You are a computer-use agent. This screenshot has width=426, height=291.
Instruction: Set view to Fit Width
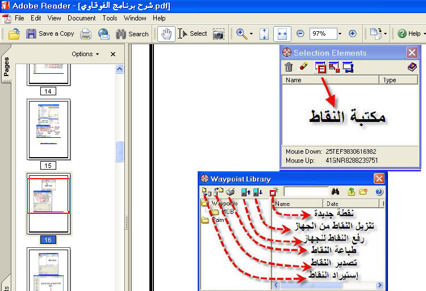click(x=282, y=34)
